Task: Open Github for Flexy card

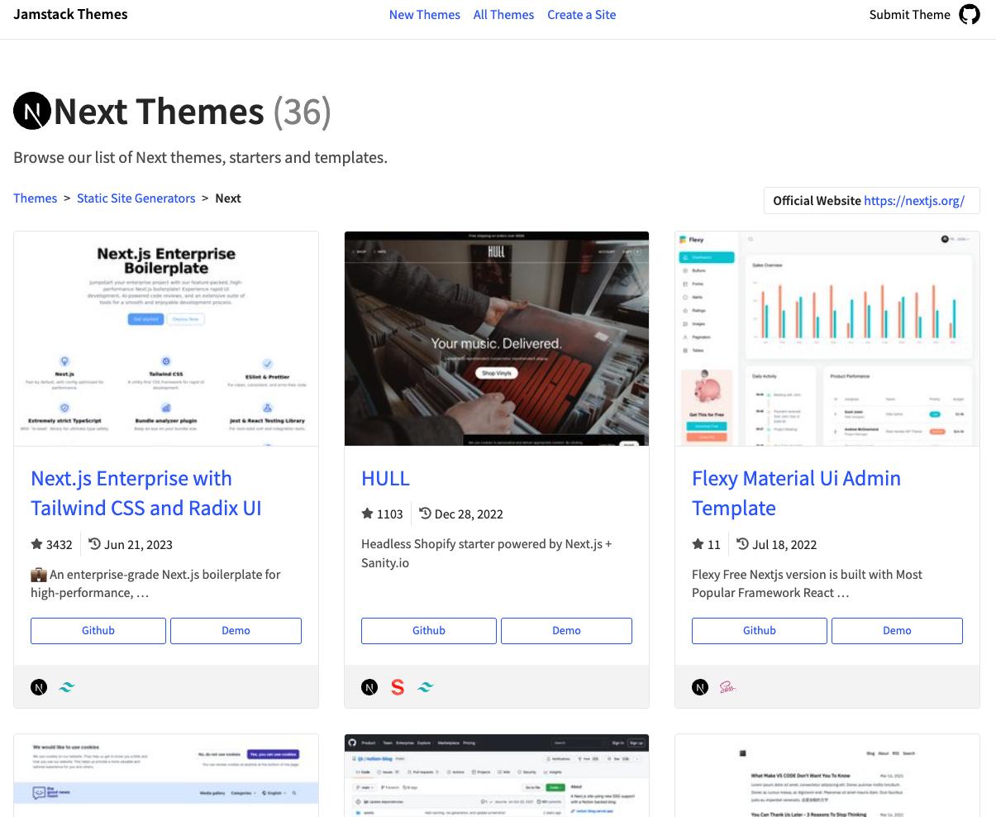Action: (760, 630)
